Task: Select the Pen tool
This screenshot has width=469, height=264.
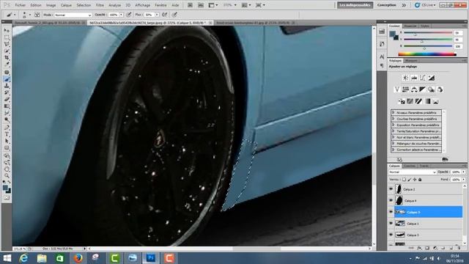Action: click(x=7, y=128)
